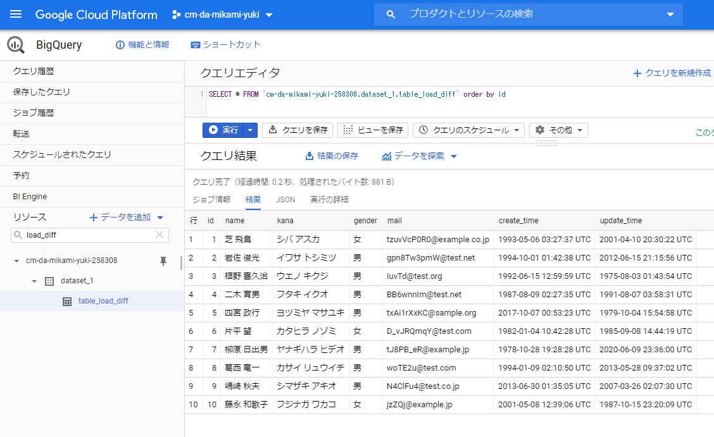Unpin the cm-da-mikami-yuki-258308 project
This screenshot has width=714, height=437.
click(163, 260)
